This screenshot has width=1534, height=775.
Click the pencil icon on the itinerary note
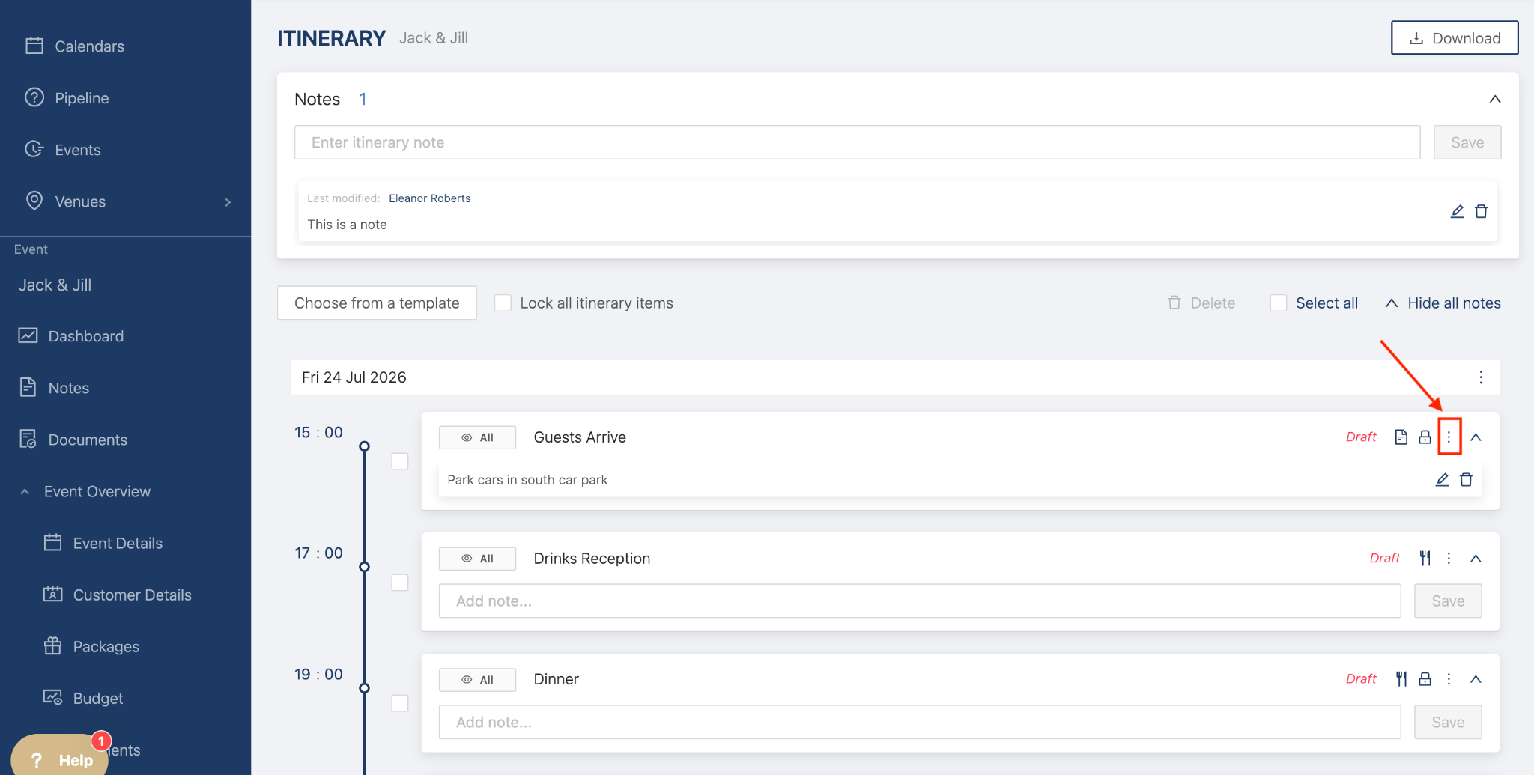1457,211
